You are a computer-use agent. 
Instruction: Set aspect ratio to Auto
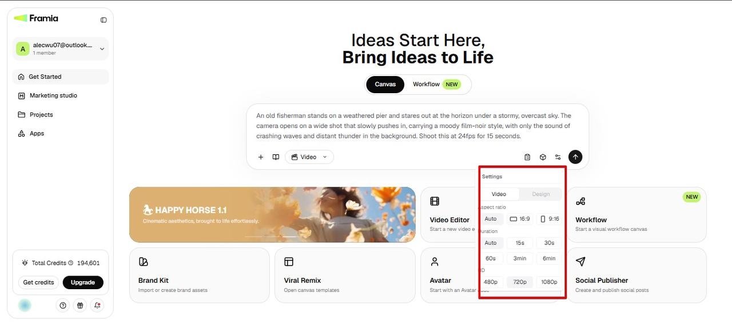tap(491, 219)
